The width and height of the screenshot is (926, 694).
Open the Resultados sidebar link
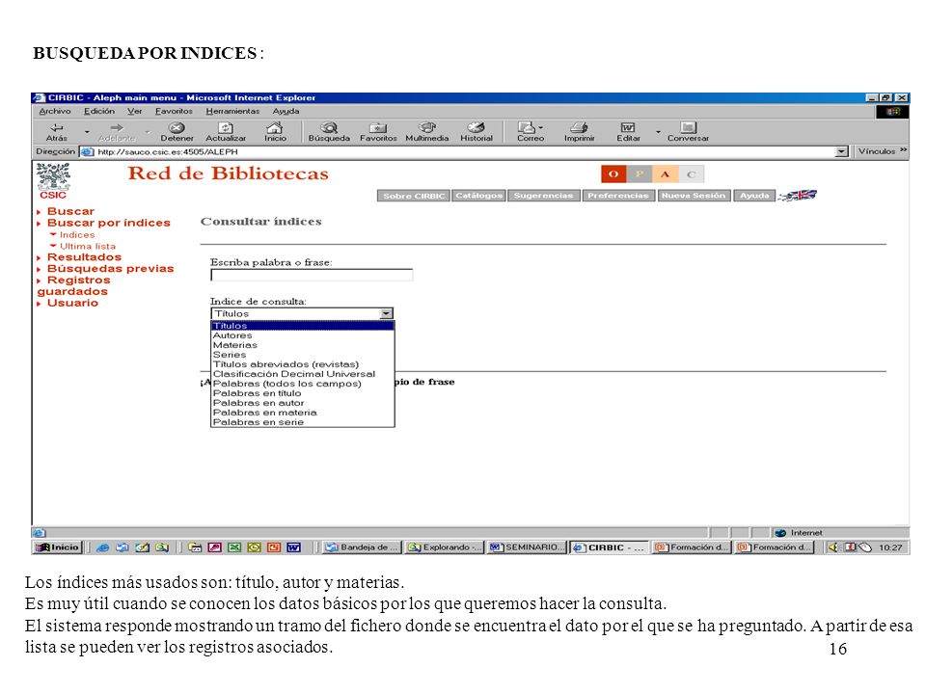coord(85,256)
